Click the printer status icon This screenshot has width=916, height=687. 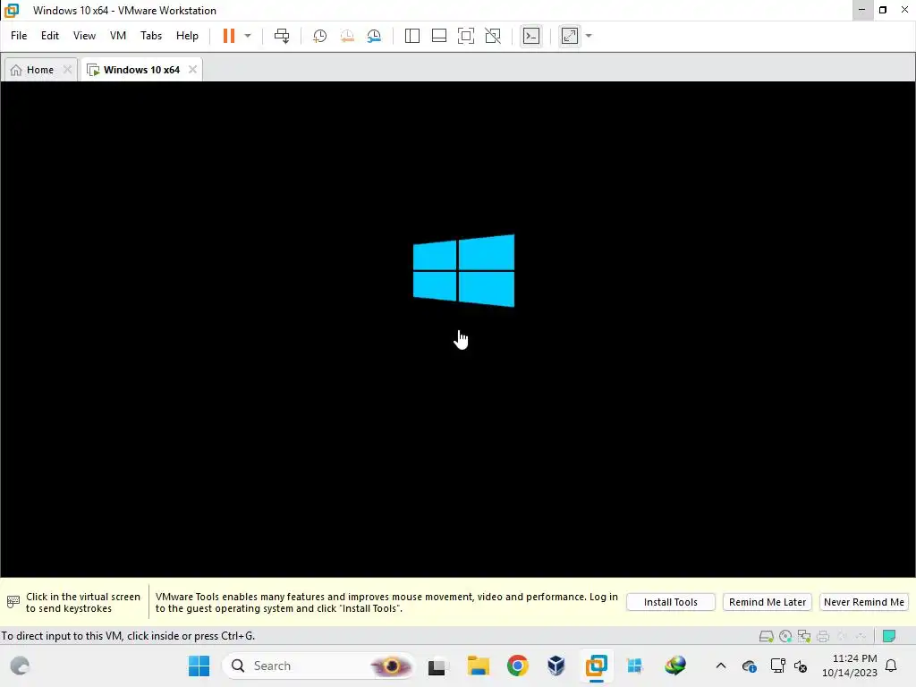click(x=823, y=636)
